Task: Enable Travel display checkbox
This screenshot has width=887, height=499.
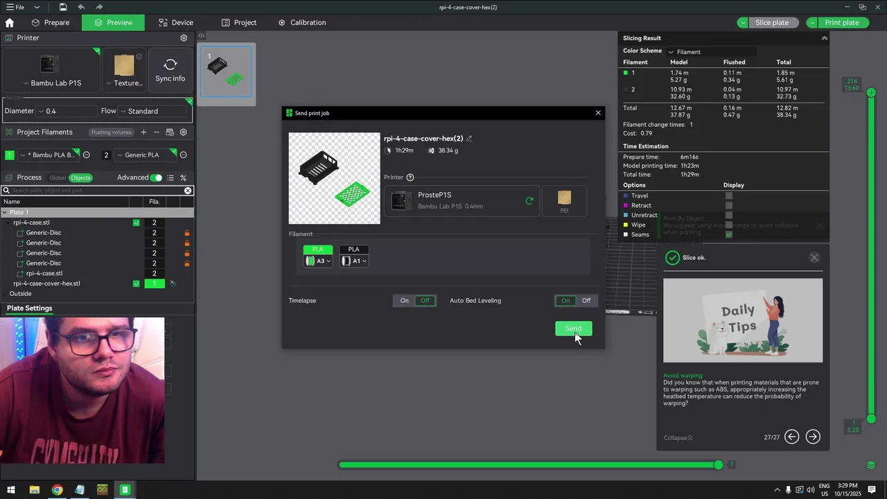Action: [729, 196]
